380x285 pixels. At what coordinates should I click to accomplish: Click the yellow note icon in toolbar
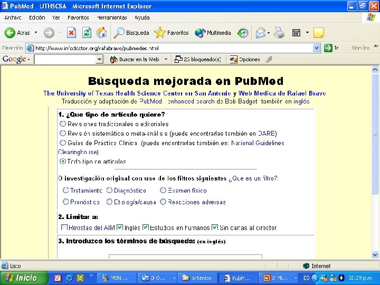[x=319, y=33]
